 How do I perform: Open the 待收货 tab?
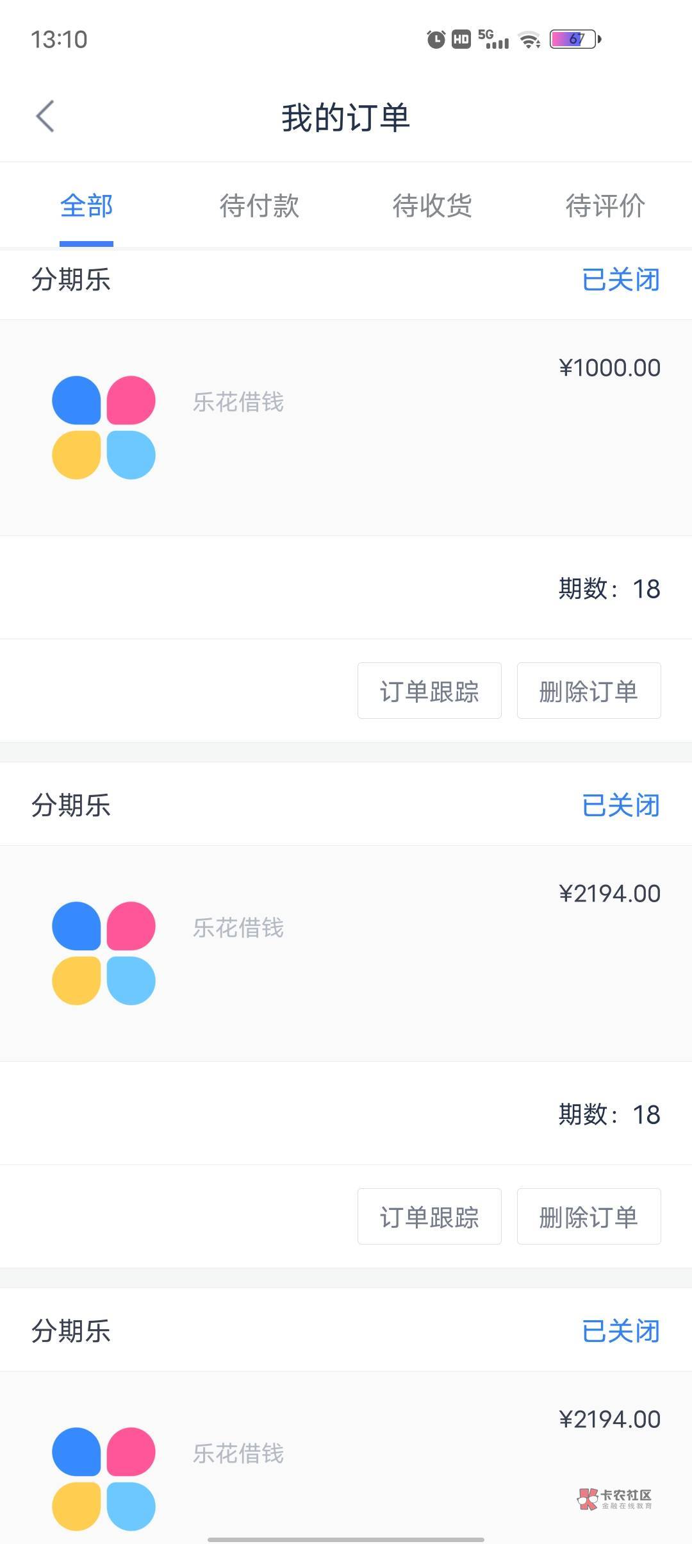click(x=432, y=206)
